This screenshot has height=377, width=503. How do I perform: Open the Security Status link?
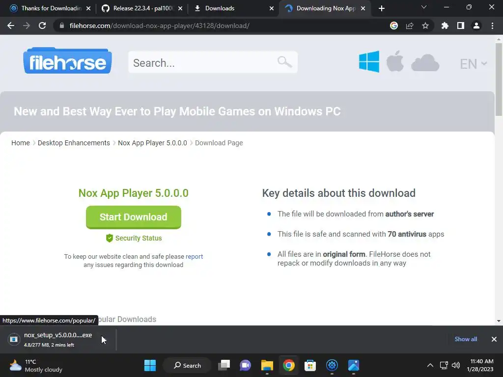click(x=138, y=238)
